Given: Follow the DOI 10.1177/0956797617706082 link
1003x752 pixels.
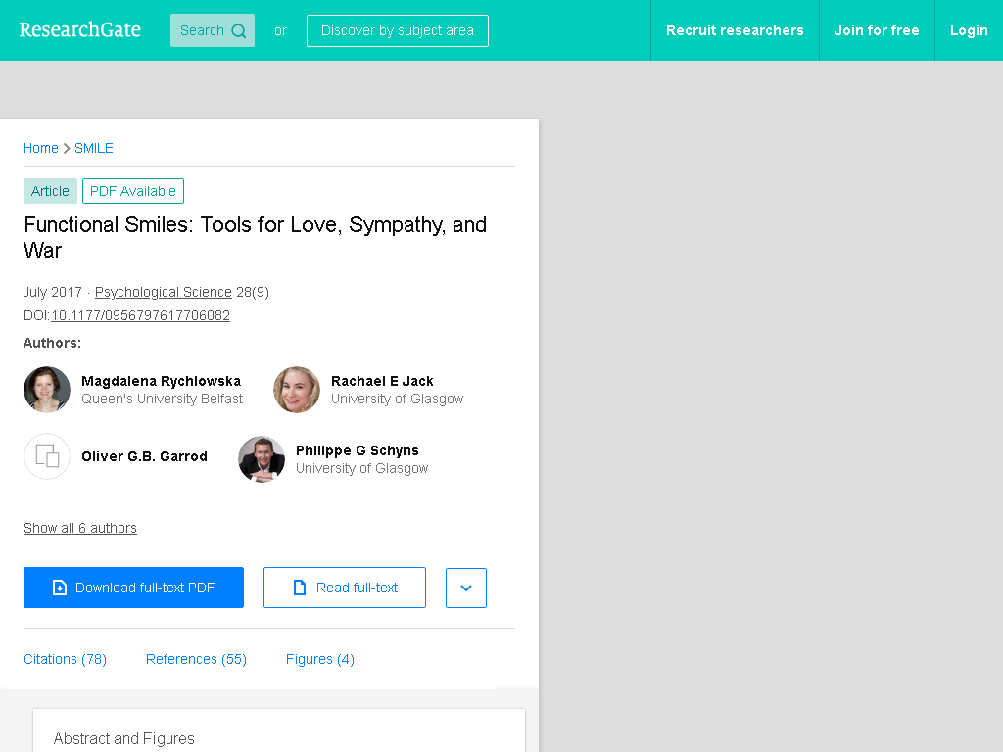Looking at the screenshot, I should coord(140,316).
